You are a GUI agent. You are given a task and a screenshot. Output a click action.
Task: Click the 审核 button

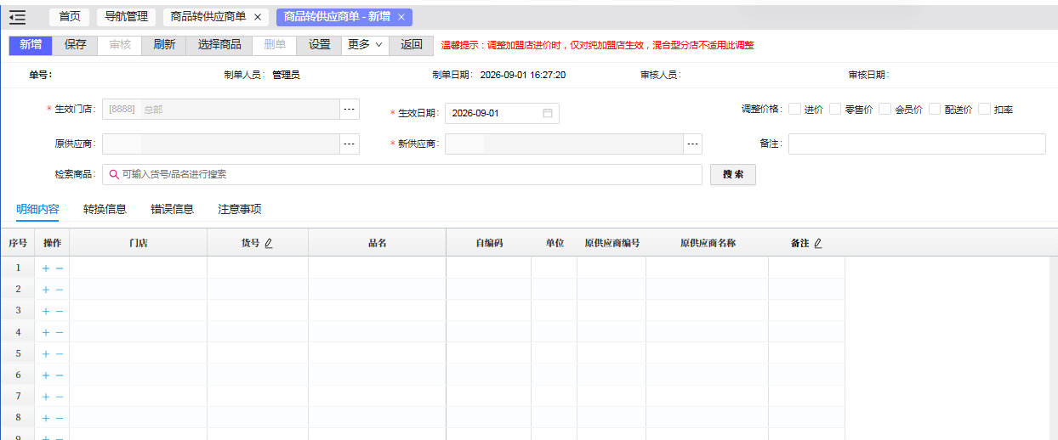[120, 45]
